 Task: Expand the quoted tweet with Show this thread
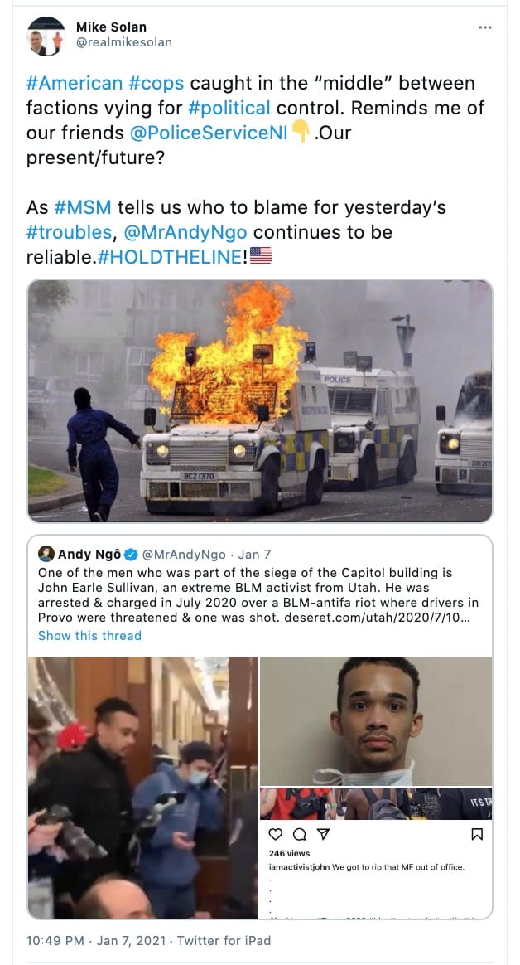point(89,635)
